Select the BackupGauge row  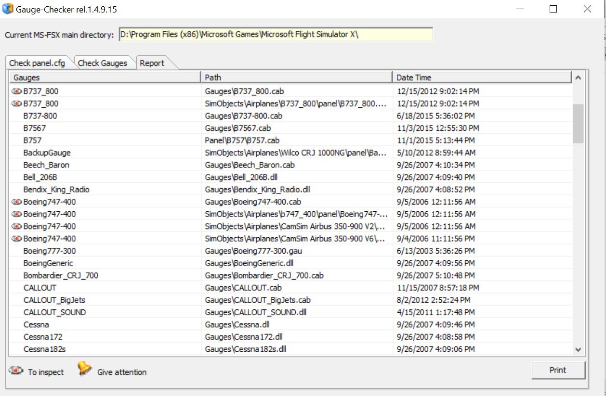[291, 153]
